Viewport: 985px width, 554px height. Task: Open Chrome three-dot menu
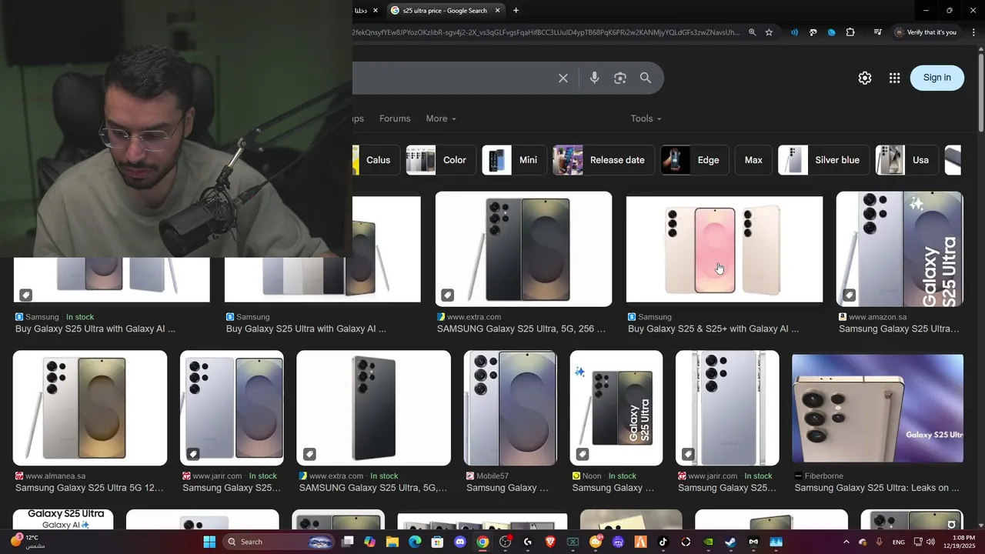click(973, 32)
